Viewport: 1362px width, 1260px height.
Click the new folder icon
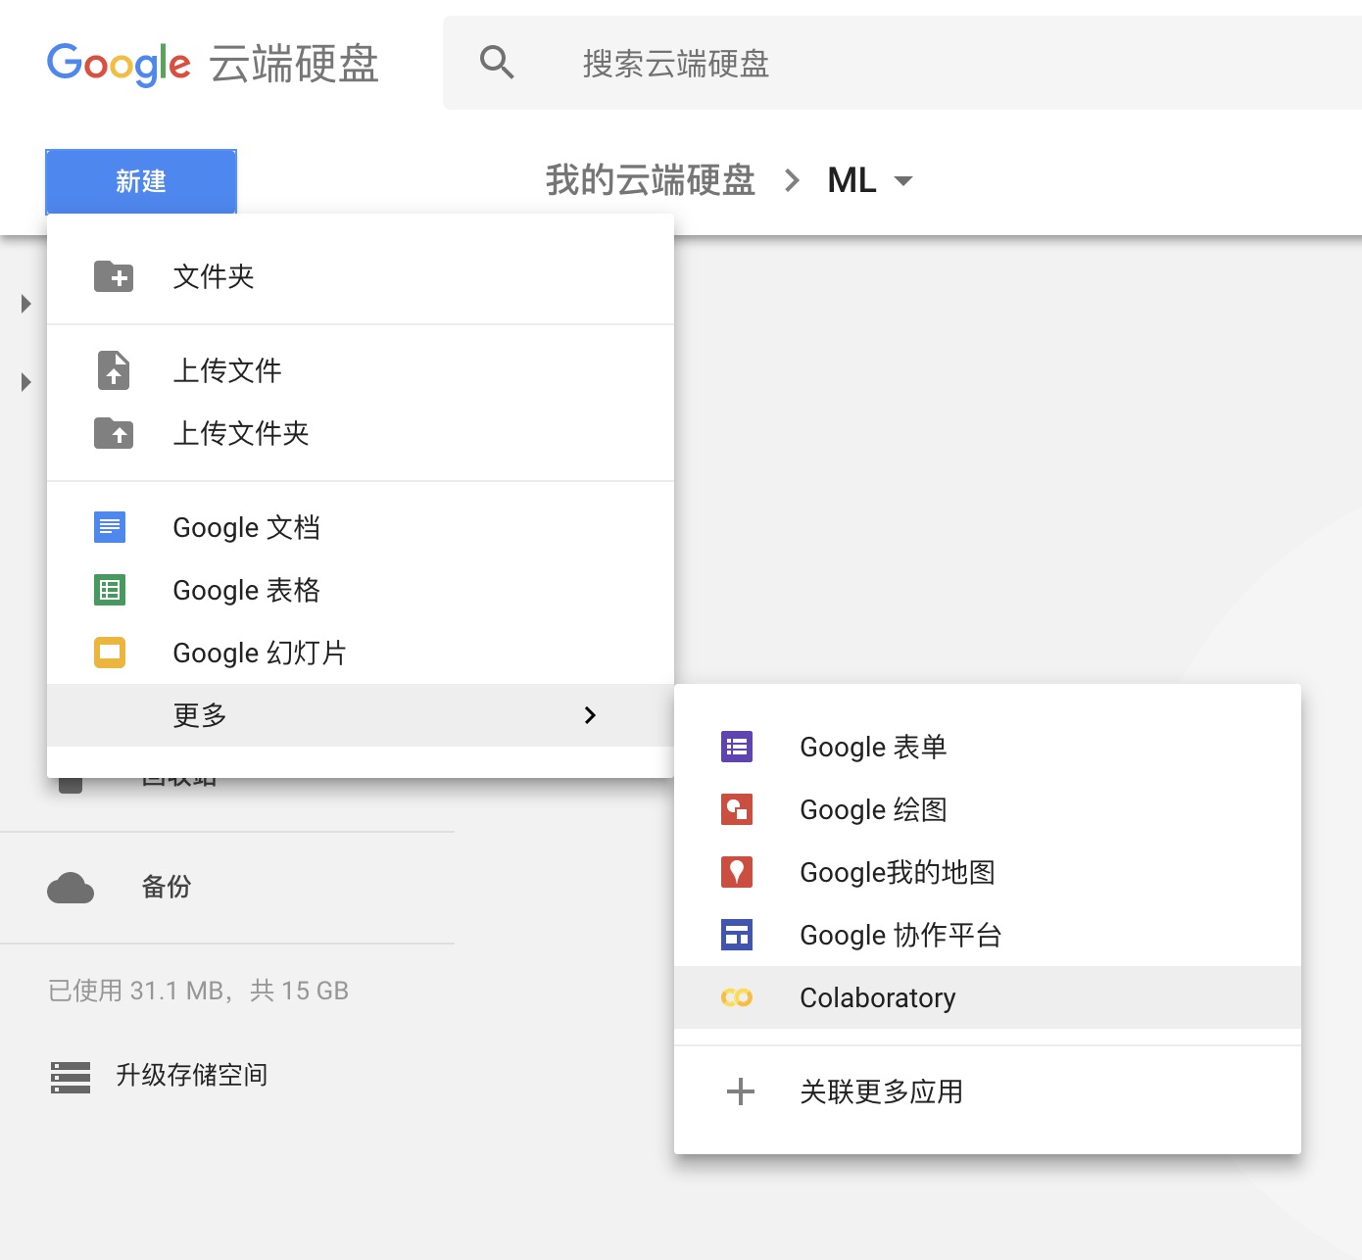tap(114, 276)
